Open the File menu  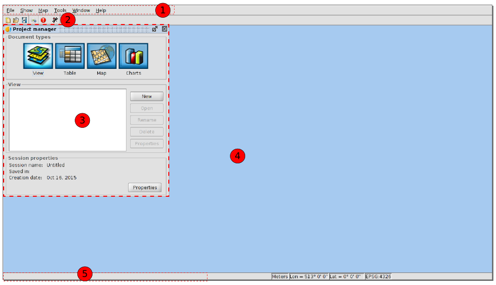pyautogui.click(x=10, y=10)
